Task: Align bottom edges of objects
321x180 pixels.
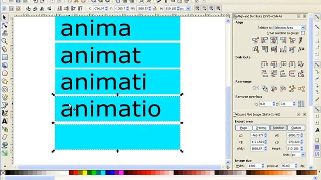Action: click(x=283, y=49)
